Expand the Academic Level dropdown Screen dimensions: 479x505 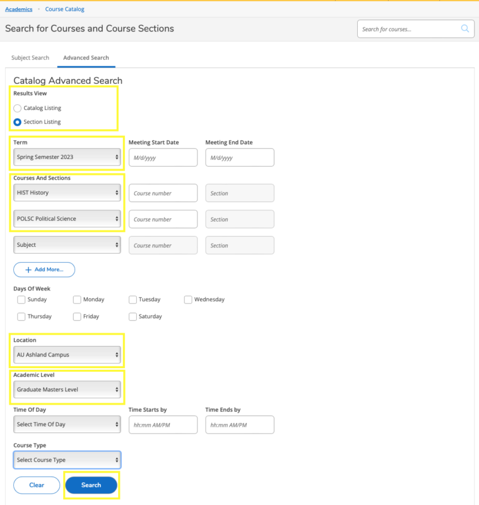point(67,389)
